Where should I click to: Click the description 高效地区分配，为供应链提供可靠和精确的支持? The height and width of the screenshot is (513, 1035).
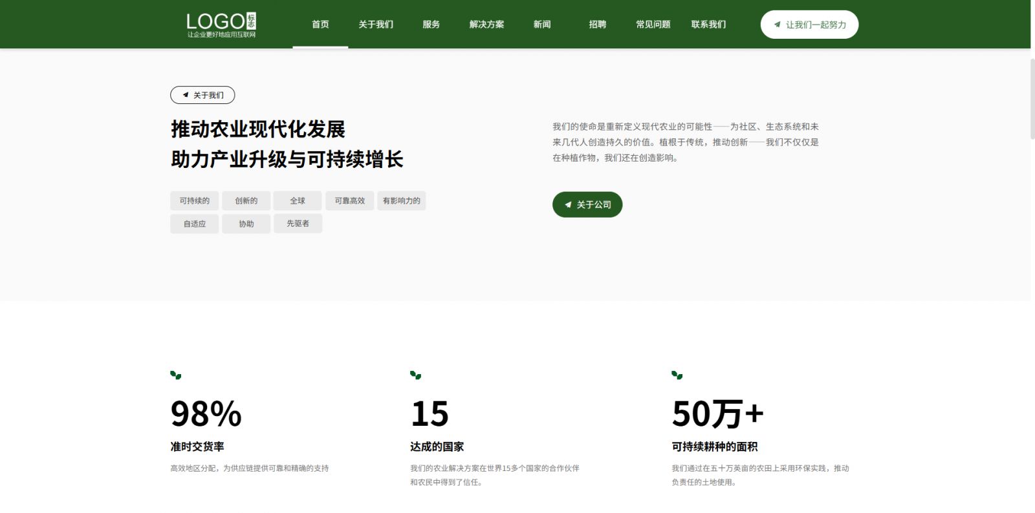(250, 468)
